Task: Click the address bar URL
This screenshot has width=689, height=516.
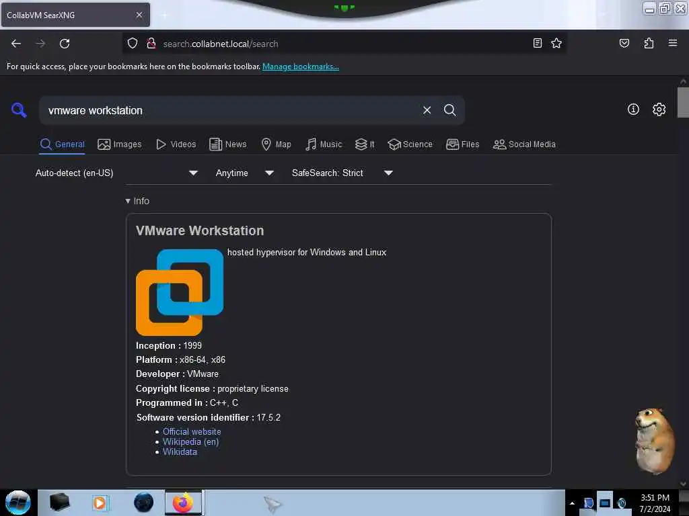Action: click(x=221, y=44)
